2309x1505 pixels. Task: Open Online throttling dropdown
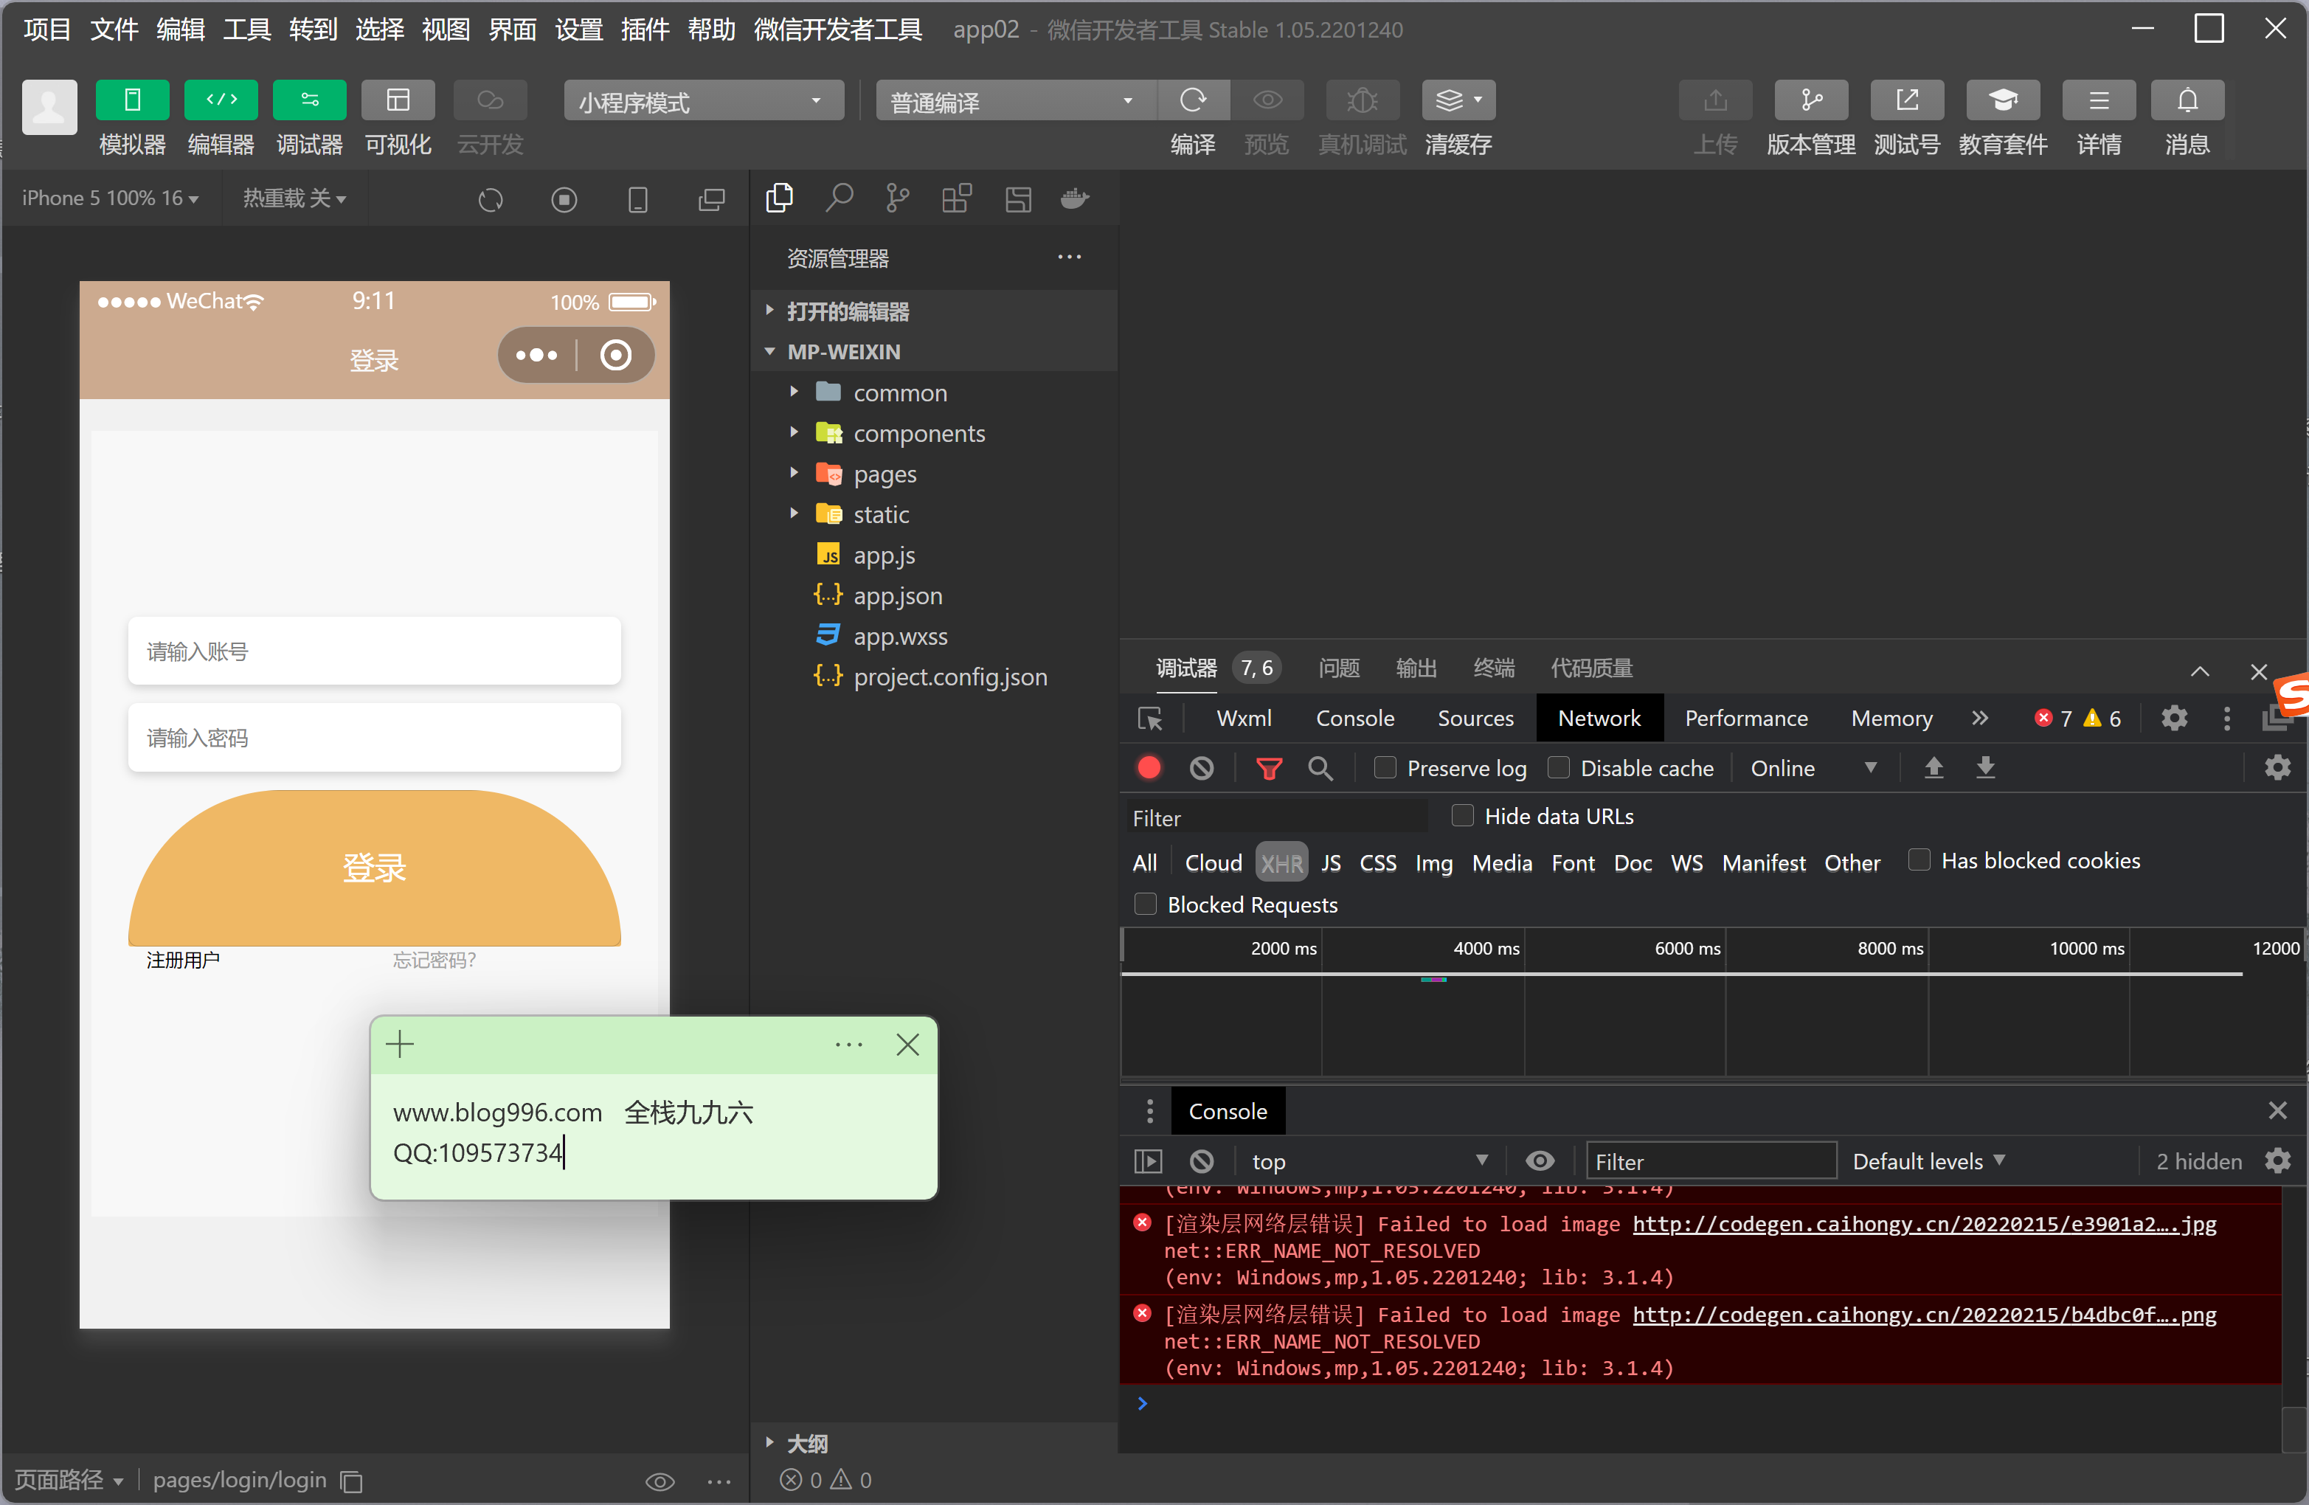(1811, 769)
